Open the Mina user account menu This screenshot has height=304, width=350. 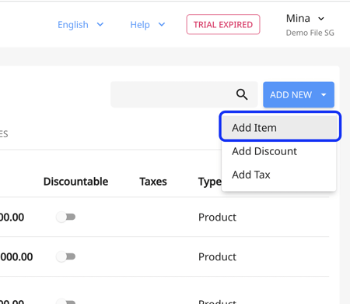(x=305, y=19)
